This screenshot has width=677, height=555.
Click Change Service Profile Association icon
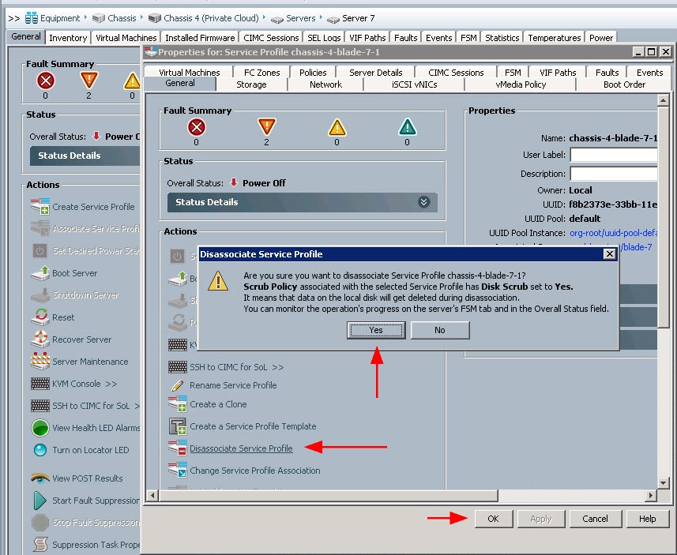pos(178,470)
